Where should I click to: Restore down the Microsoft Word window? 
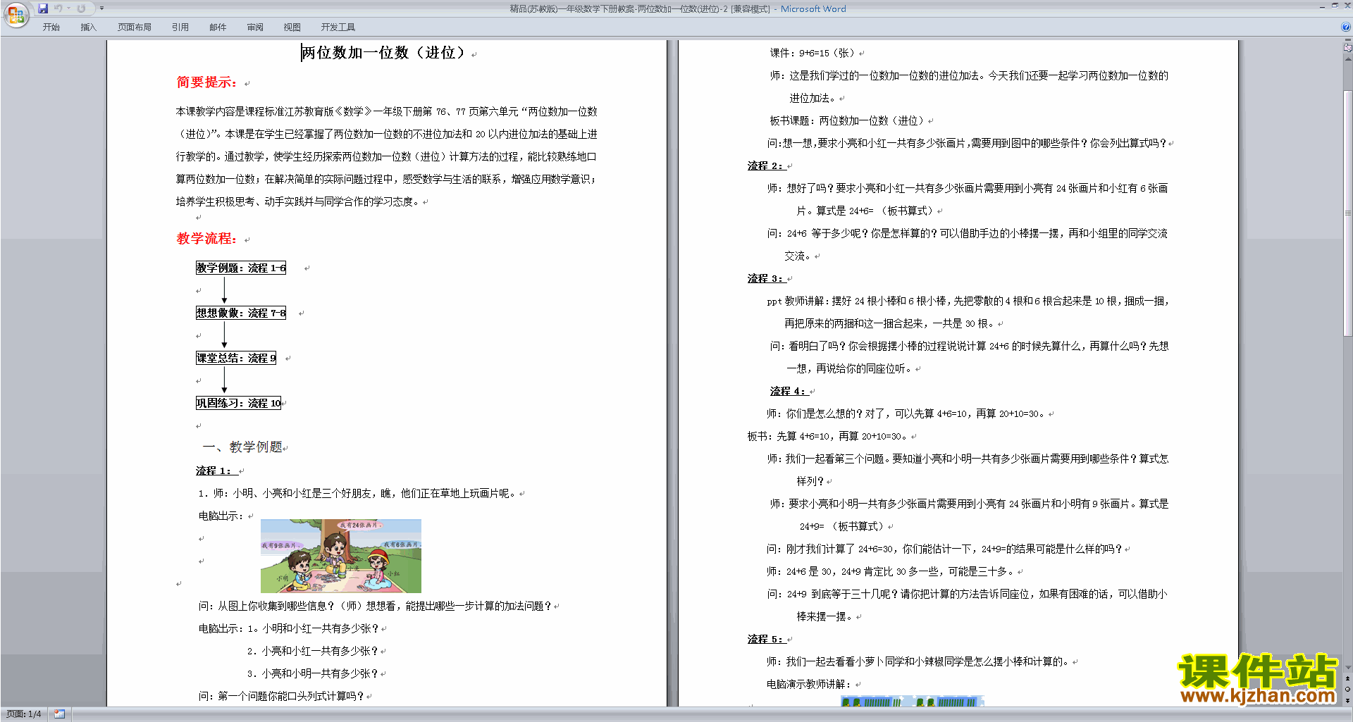point(1335,6)
